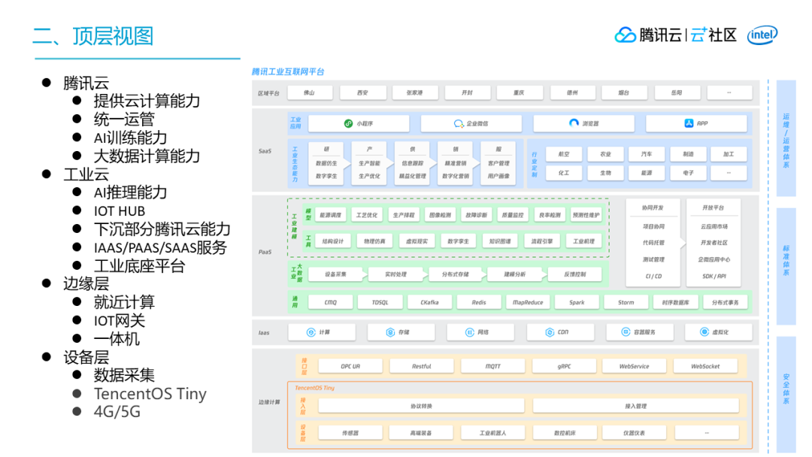Click the 图像检测 model box
This screenshot has width=812, height=457.
click(440, 215)
